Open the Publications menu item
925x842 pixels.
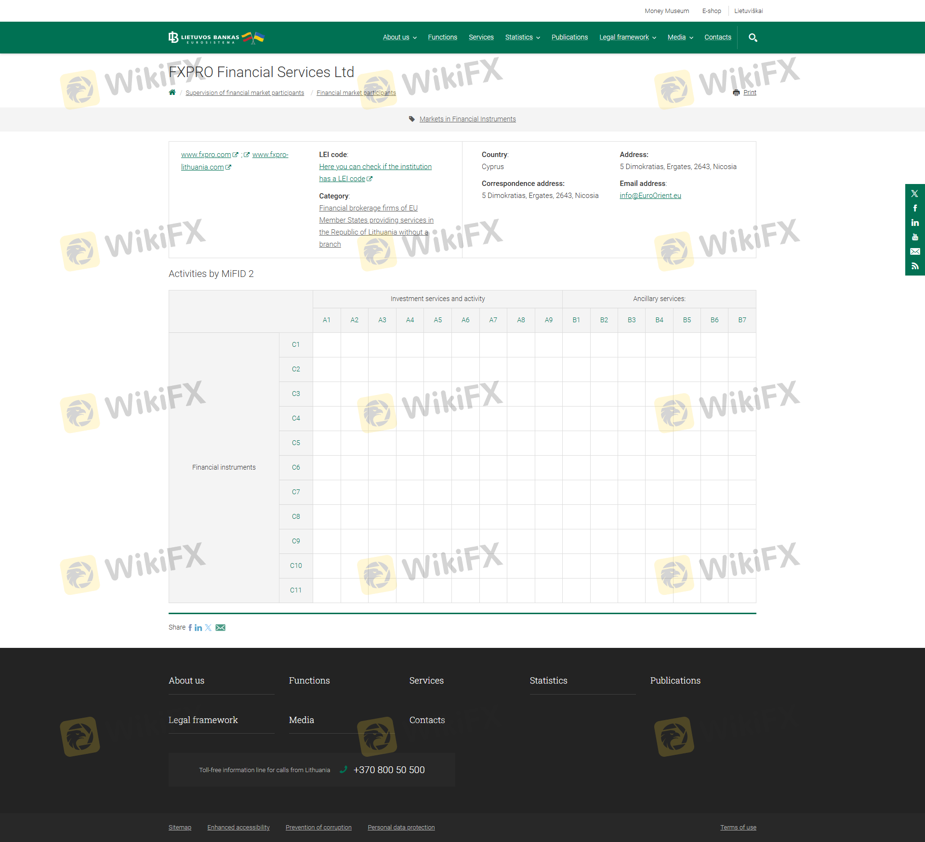pos(569,38)
